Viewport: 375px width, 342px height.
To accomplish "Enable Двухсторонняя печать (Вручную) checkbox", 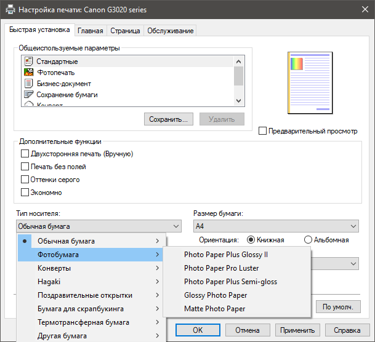I will click(25, 154).
